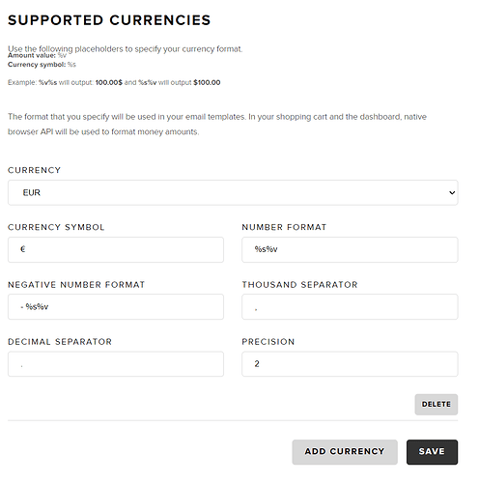The height and width of the screenshot is (483, 479).
Task: Focus the Precision field showing 2
Action: (x=350, y=364)
